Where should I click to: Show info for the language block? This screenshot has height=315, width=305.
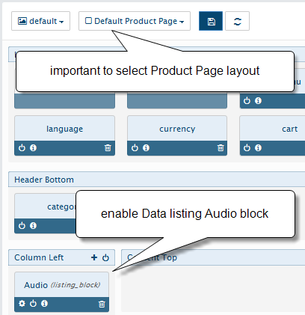point(33,148)
